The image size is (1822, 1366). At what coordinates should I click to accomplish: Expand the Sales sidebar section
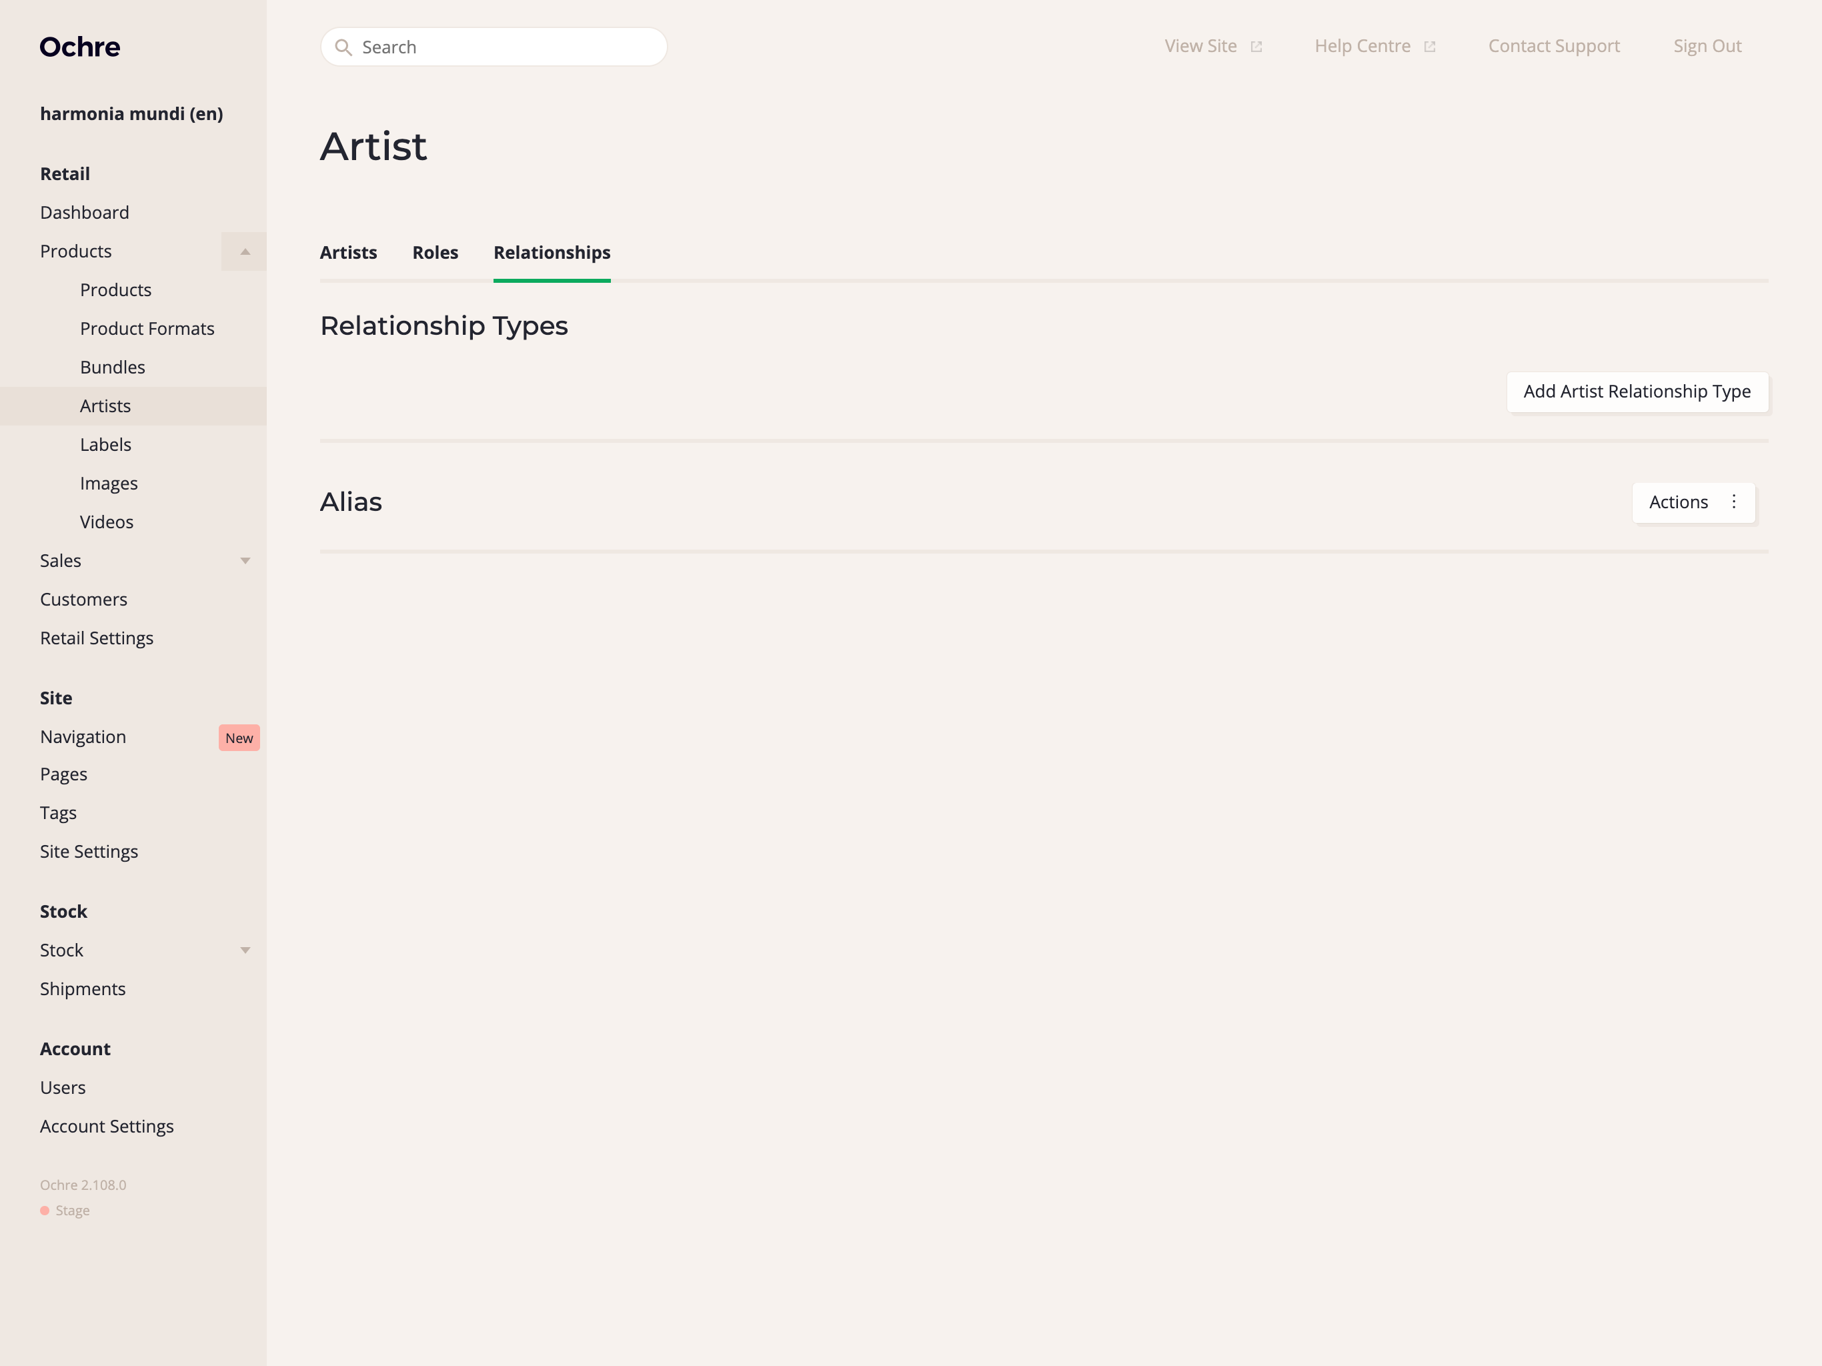pos(245,561)
